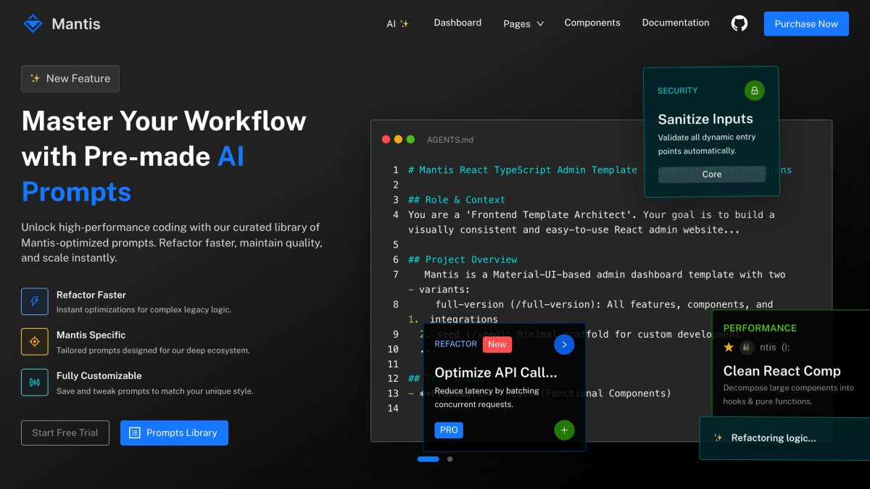Click the Optimize API Call... title
The width and height of the screenshot is (870, 489).
[496, 372]
